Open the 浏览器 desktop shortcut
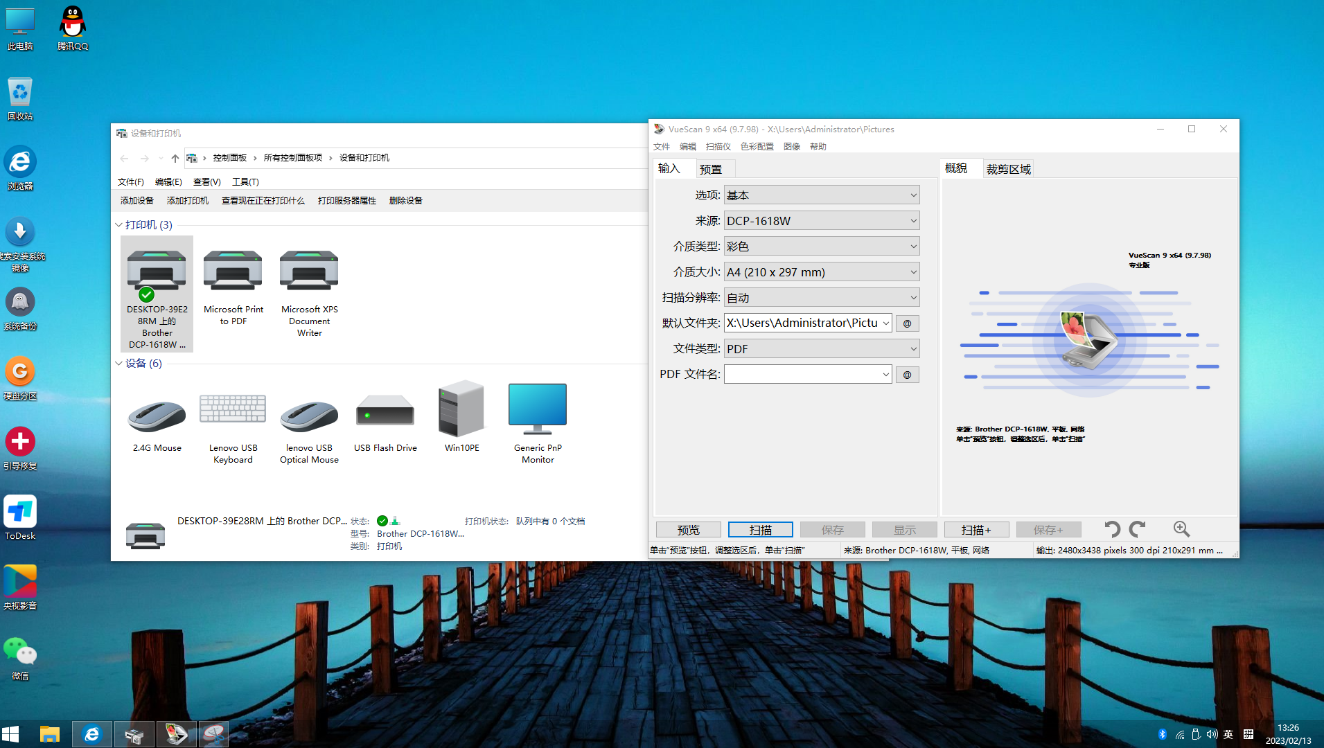1324x748 pixels. pos(20,168)
